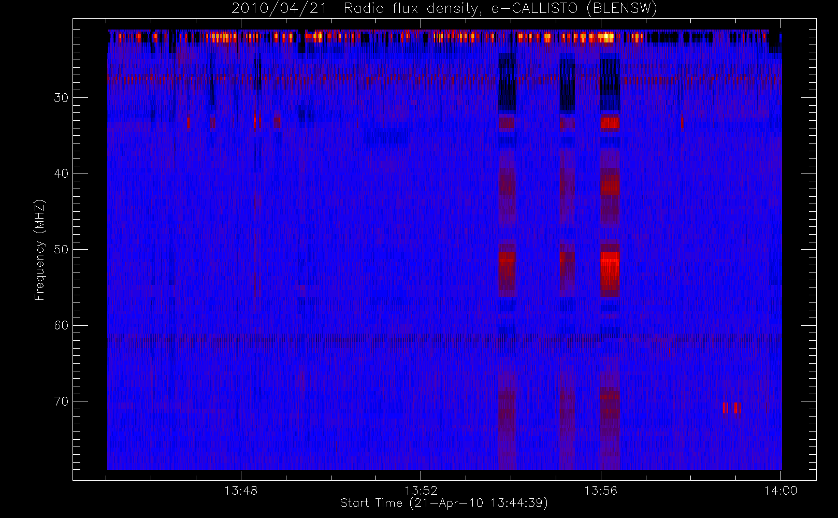Viewport: 838px width, 518px height.
Task: Select the 13:56 time tick label
Action: (x=601, y=491)
